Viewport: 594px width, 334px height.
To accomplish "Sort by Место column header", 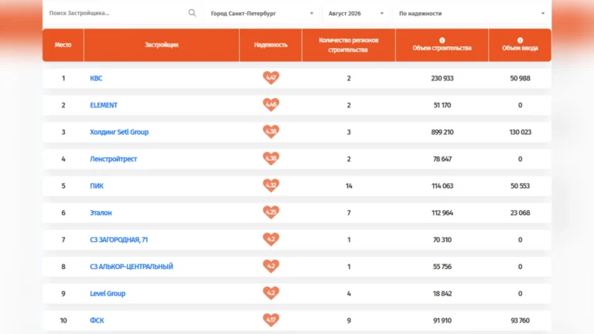I will [x=63, y=45].
